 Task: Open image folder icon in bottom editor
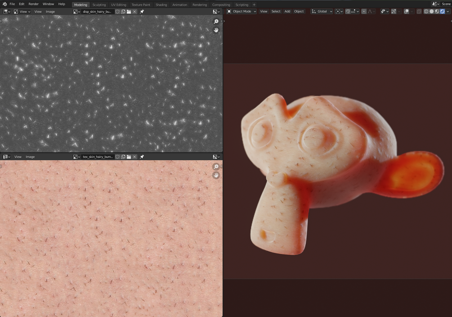coord(129,157)
